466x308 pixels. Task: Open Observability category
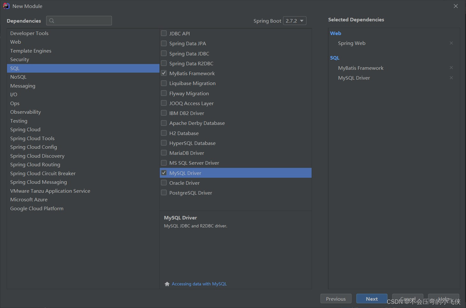[83, 112]
